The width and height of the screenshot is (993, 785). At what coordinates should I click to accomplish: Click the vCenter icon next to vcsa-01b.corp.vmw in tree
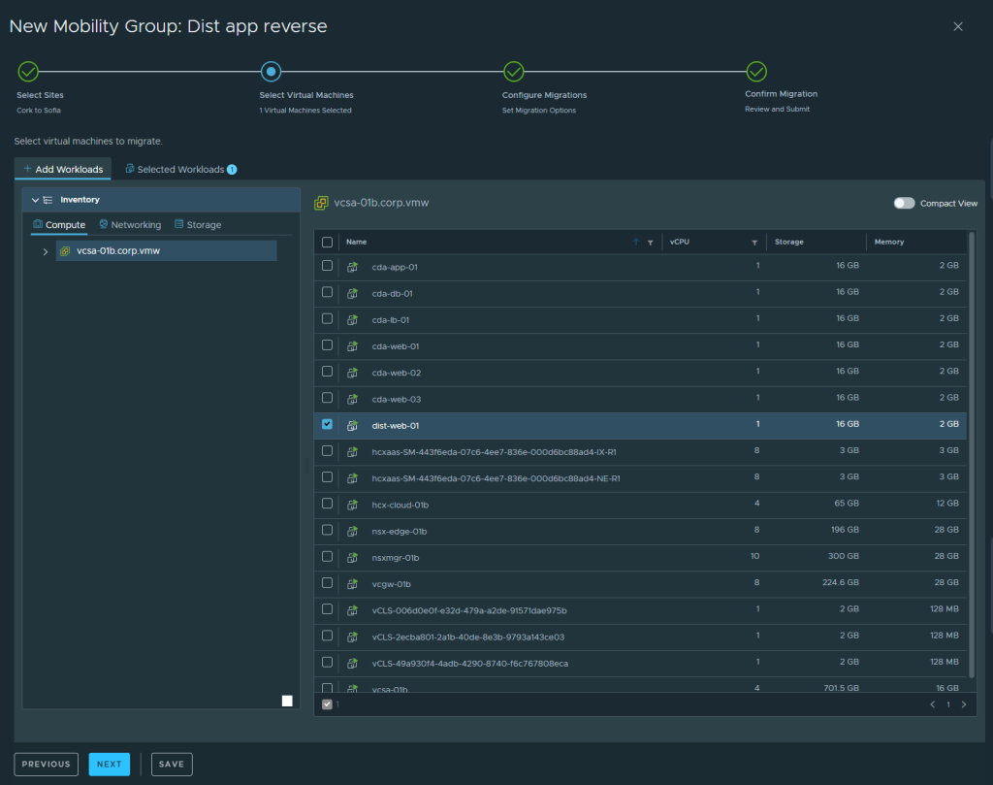pos(65,251)
